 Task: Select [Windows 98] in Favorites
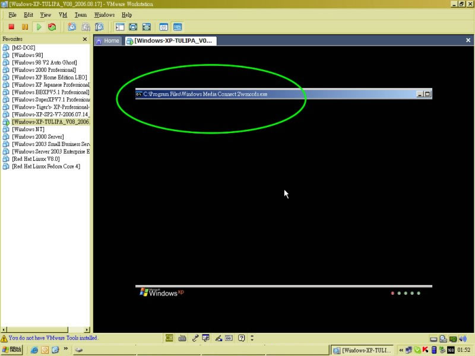pyautogui.click(x=27, y=55)
